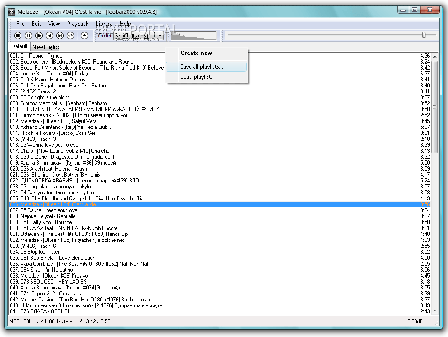The height and width of the screenshot is (337, 448).
Task: Click the foobar2000 app icon in title bar
Action: point(11,12)
